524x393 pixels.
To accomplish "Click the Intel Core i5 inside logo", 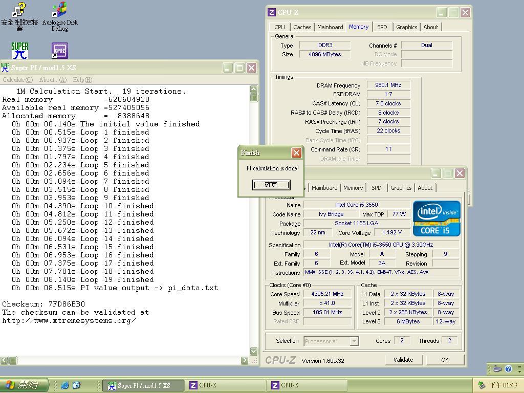I will (436, 219).
